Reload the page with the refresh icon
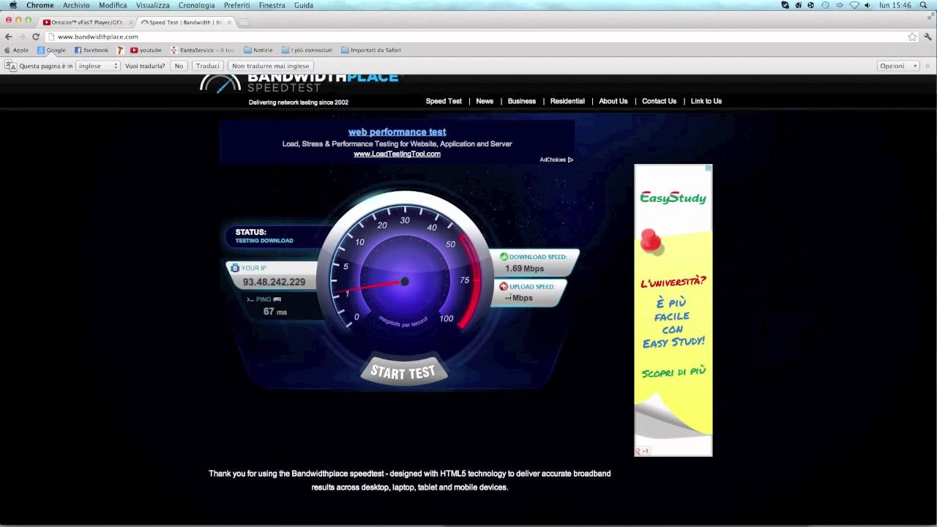 35,37
